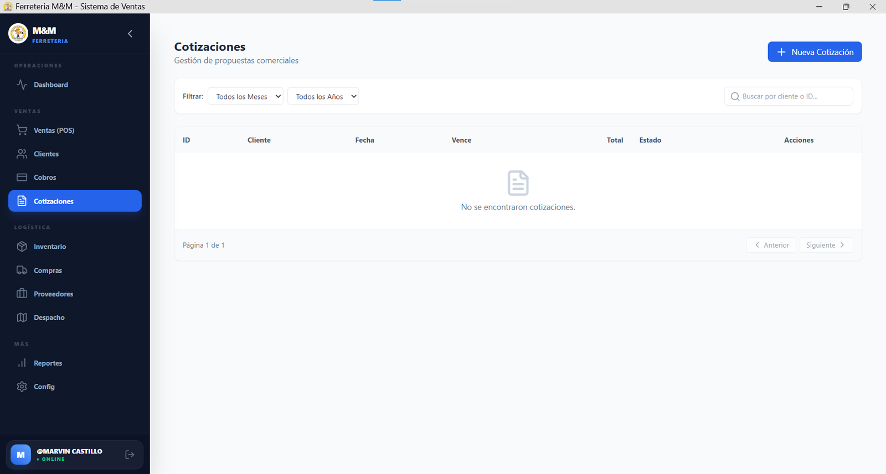
Task: Click @MARVIN CASTILLO user name
Action: point(69,451)
